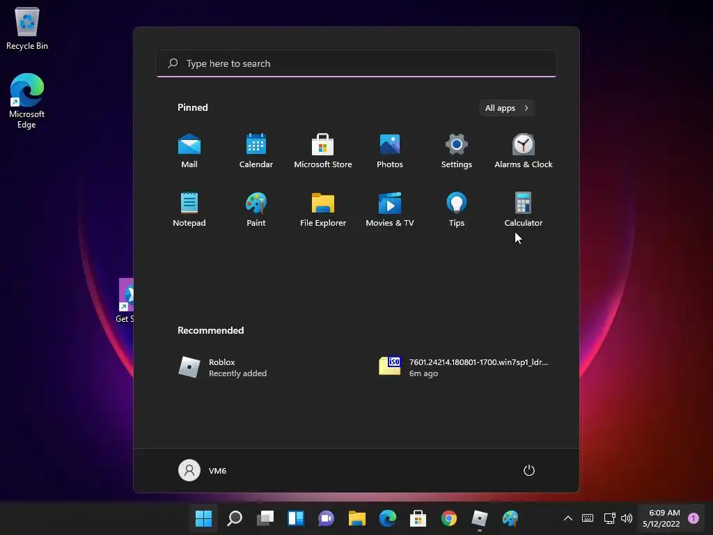Click the touch keyboard tray icon

pyautogui.click(x=588, y=518)
